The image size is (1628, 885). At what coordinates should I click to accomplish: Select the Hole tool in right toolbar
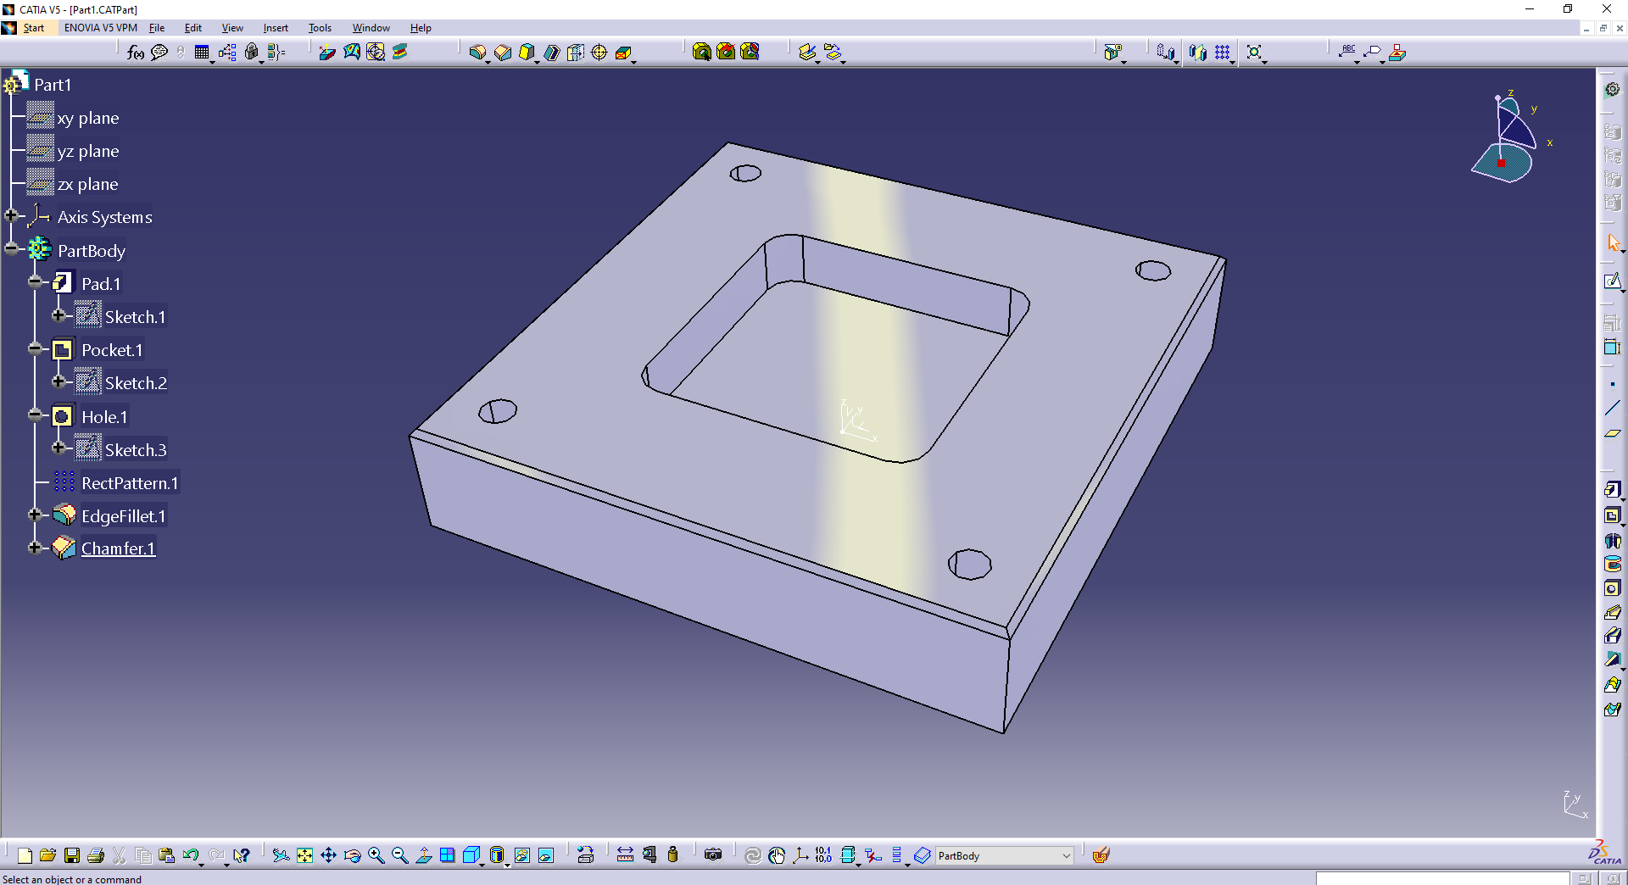point(1612,588)
